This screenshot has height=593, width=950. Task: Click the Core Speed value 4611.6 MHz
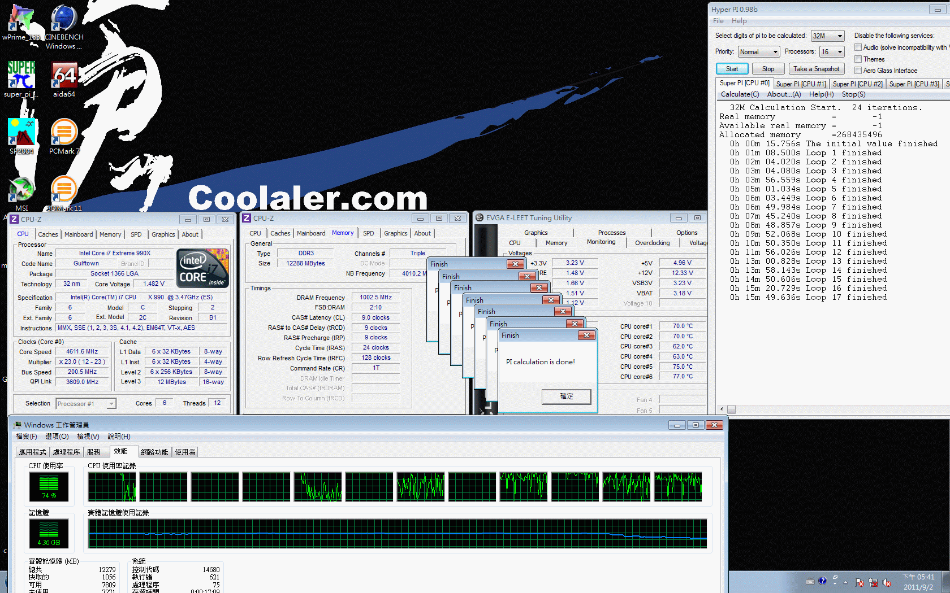[x=83, y=351]
